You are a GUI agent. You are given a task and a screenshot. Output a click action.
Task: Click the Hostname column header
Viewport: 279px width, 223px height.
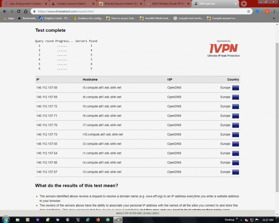[90, 79]
